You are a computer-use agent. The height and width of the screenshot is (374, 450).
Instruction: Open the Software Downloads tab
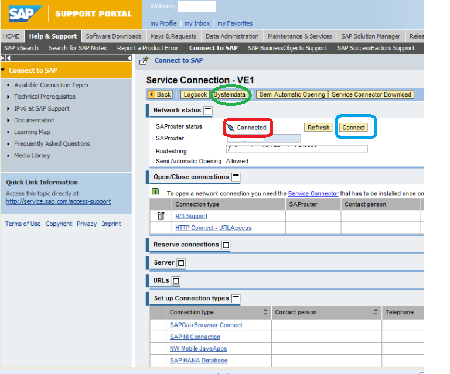(114, 36)
